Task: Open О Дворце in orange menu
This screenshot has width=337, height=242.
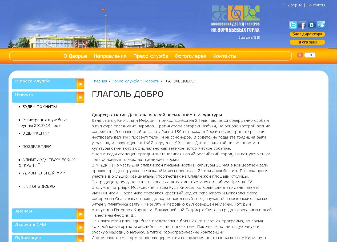Action: (x=75, y=56)
